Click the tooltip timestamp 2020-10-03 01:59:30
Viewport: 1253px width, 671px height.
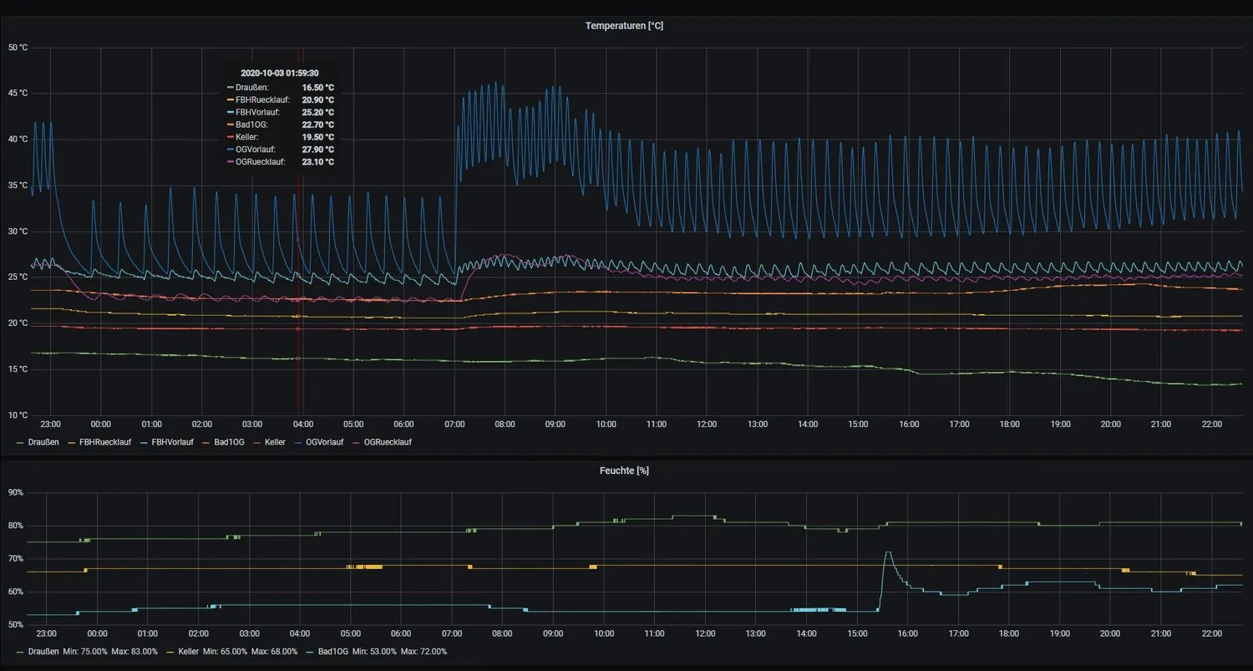point(280,73)
